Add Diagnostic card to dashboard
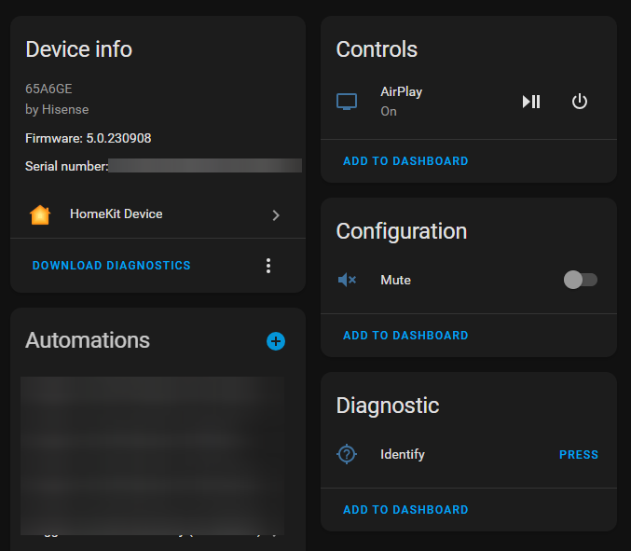The height and width of the screenshot is (551, 631). pyautogui.click(x=405, y=510)
